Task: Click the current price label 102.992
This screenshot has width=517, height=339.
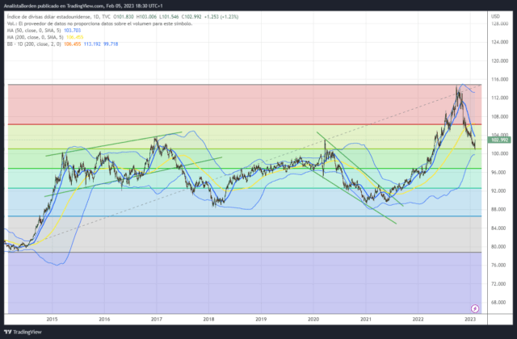Action: click(x=499, y=140)
